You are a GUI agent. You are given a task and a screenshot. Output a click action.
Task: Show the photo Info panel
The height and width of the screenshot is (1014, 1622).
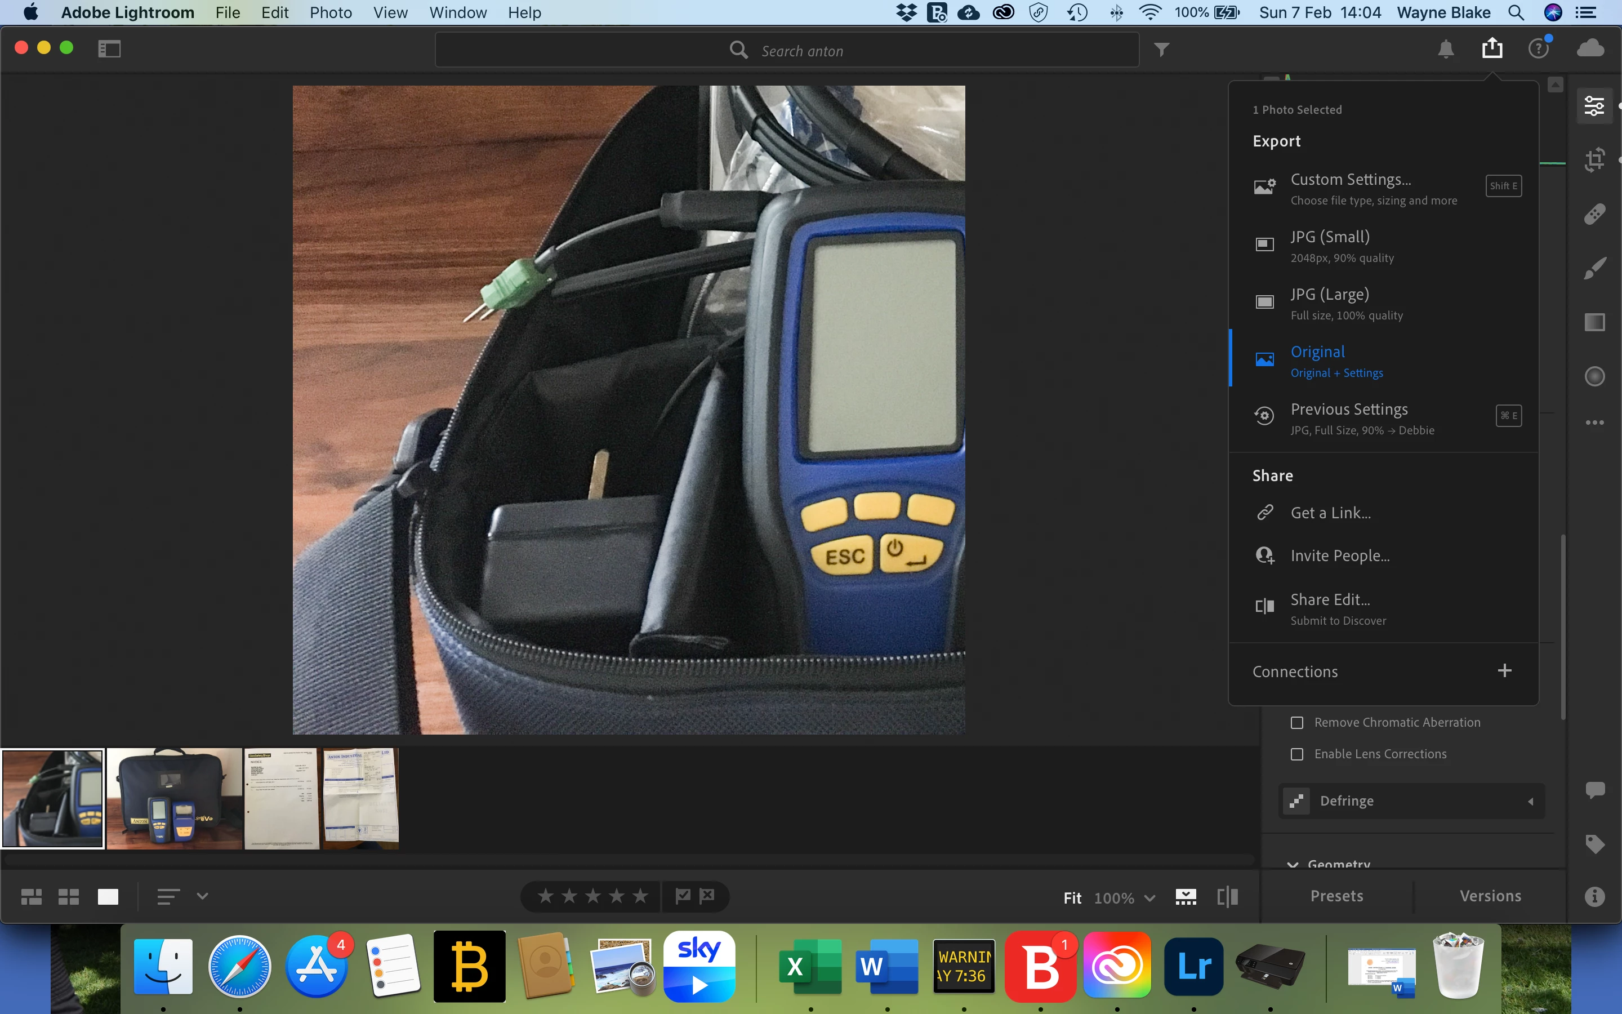[1594, 897]
